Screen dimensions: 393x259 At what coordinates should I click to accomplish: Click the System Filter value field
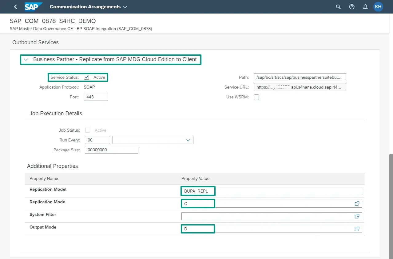(x=272, y=216)
